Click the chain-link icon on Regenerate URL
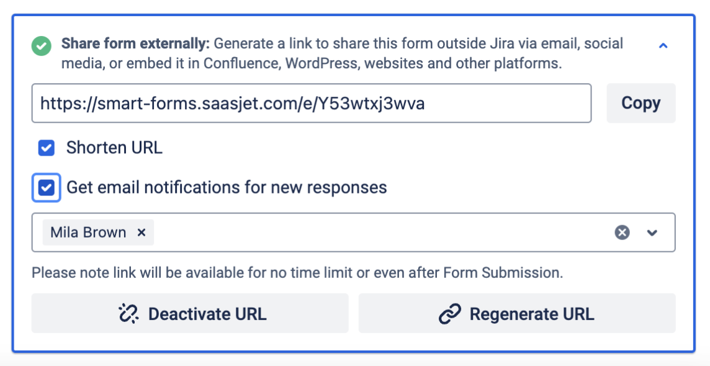This screenshot has height=366, width=710. [449, 314]
